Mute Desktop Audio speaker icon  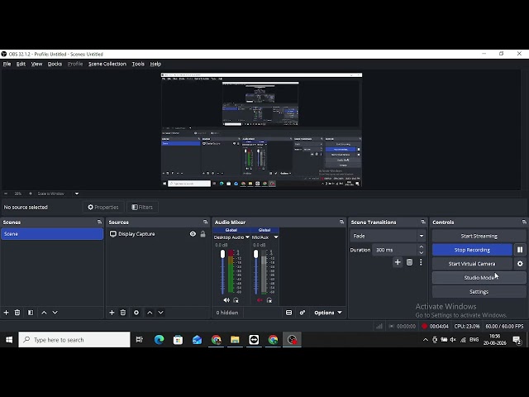[x=226, y=300]
